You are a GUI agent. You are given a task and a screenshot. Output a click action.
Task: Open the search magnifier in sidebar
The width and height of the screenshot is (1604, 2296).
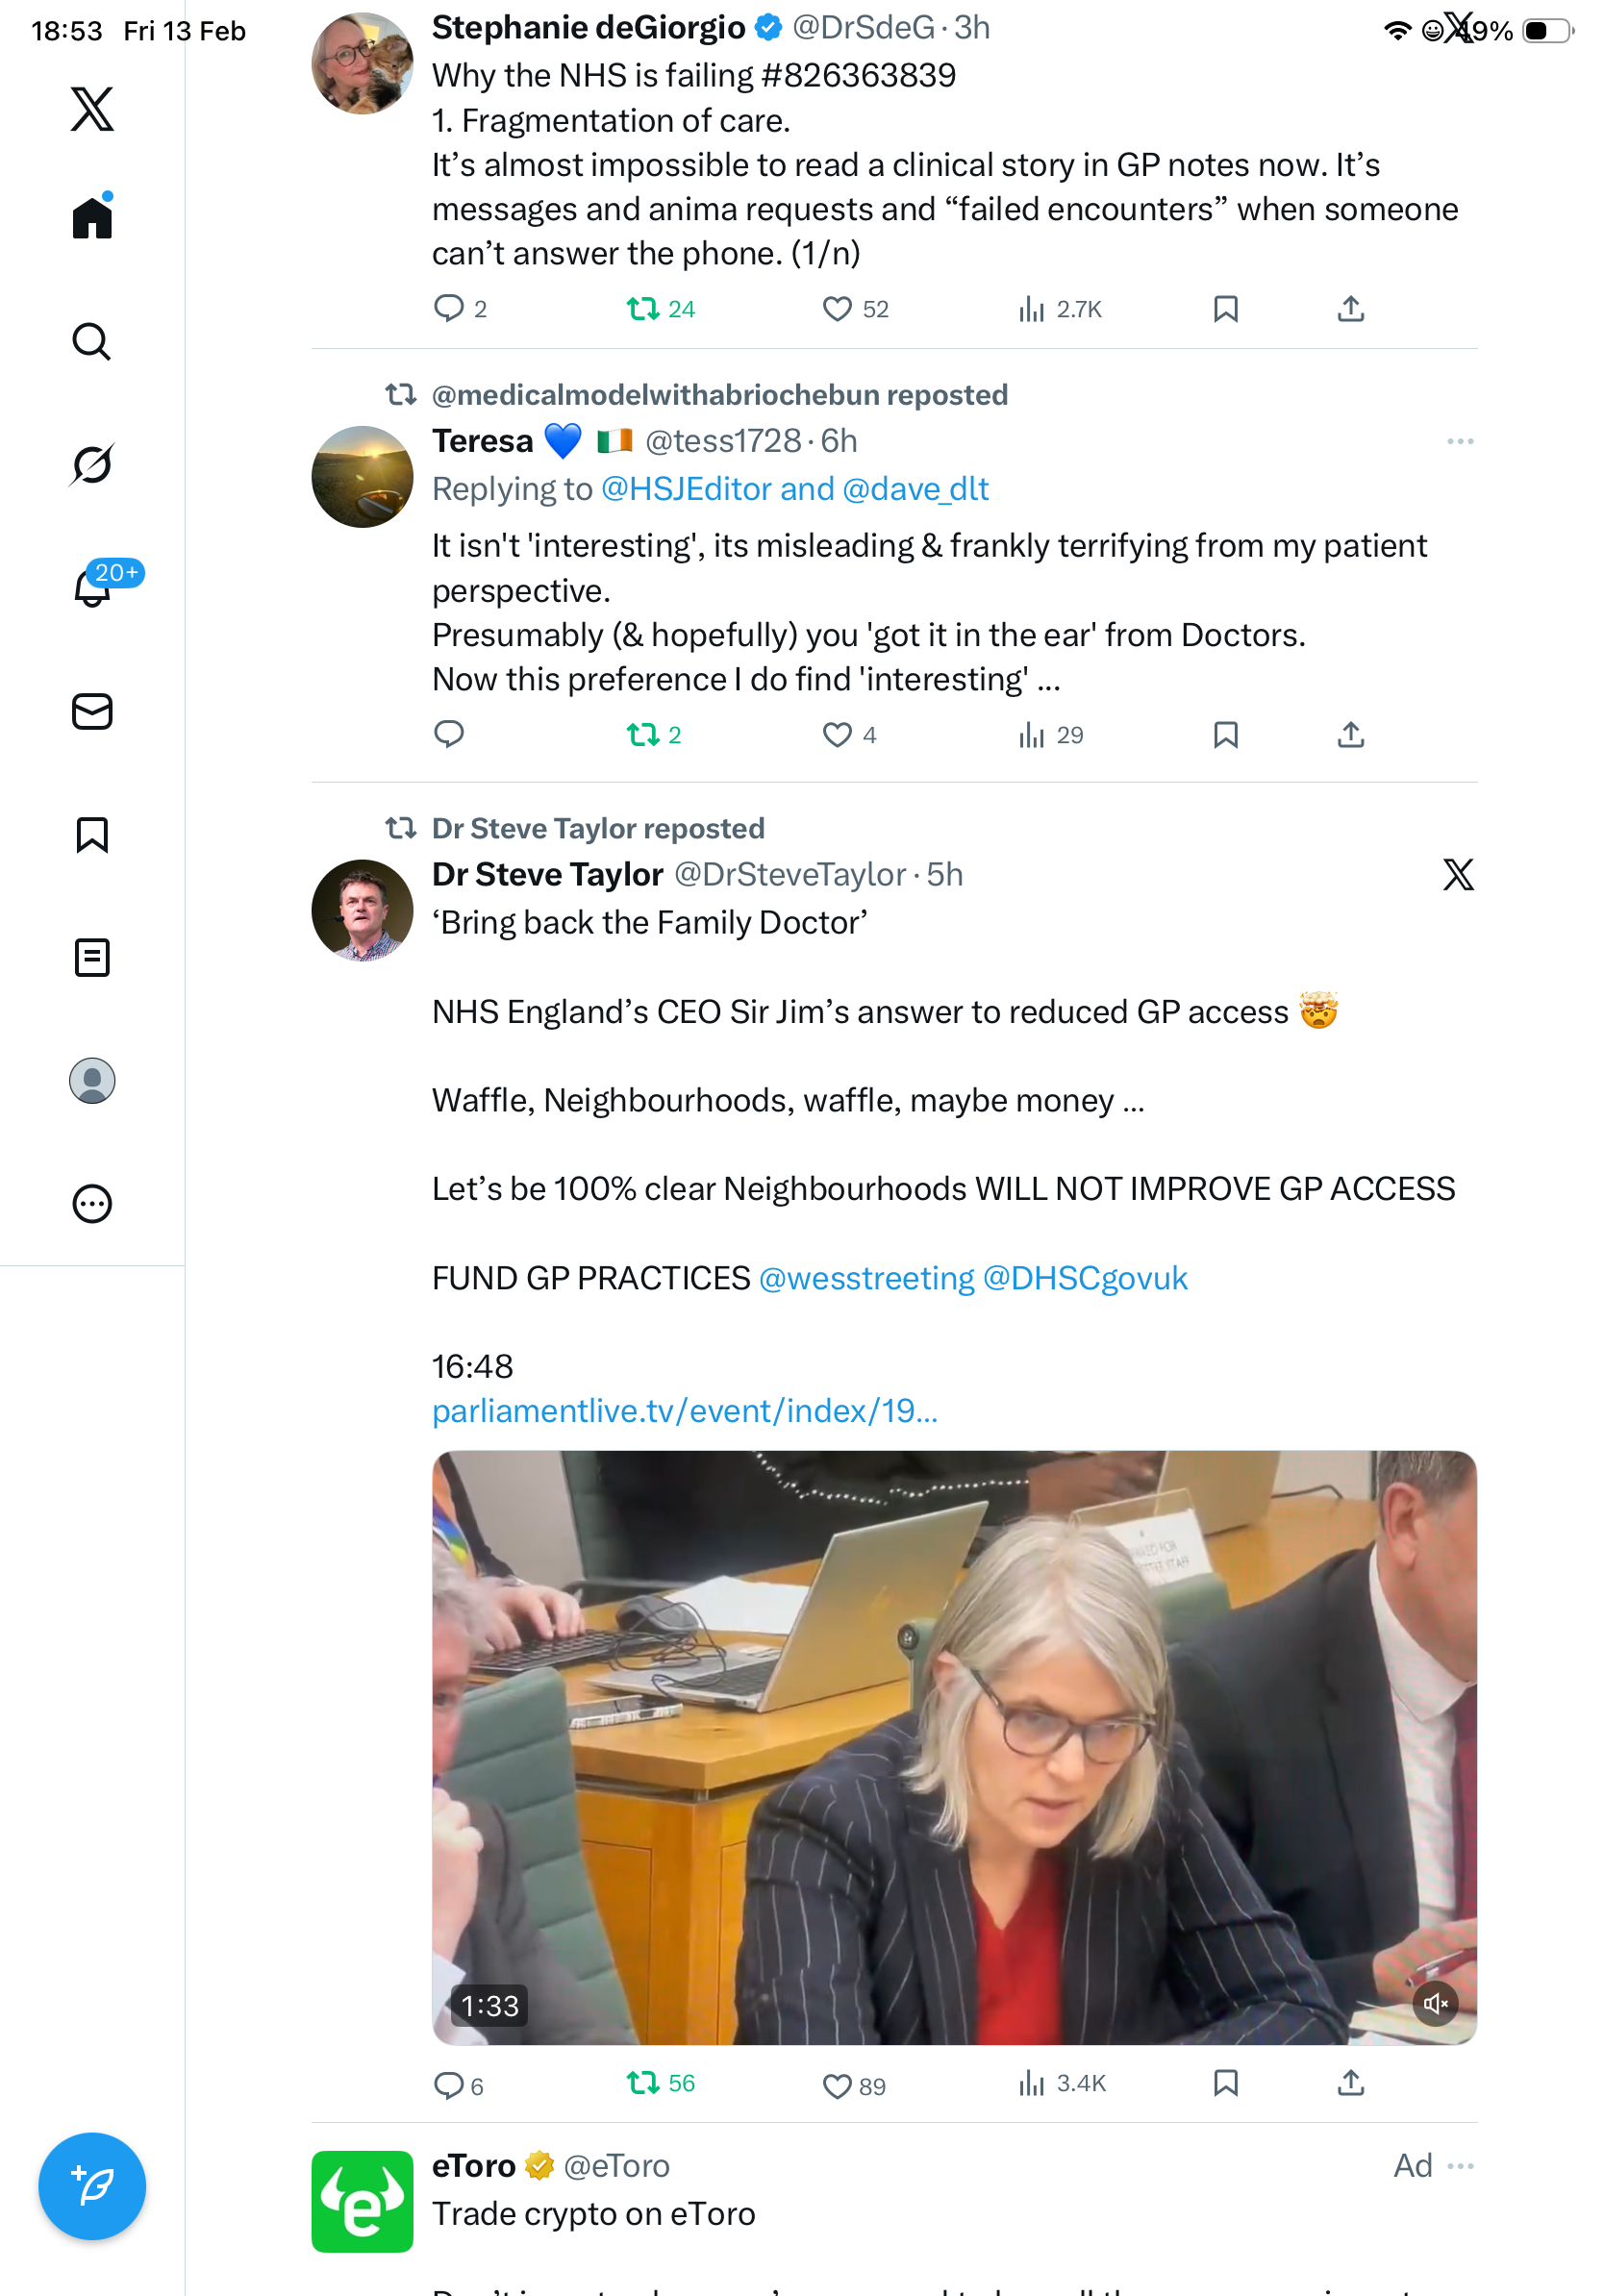[92, 341]
